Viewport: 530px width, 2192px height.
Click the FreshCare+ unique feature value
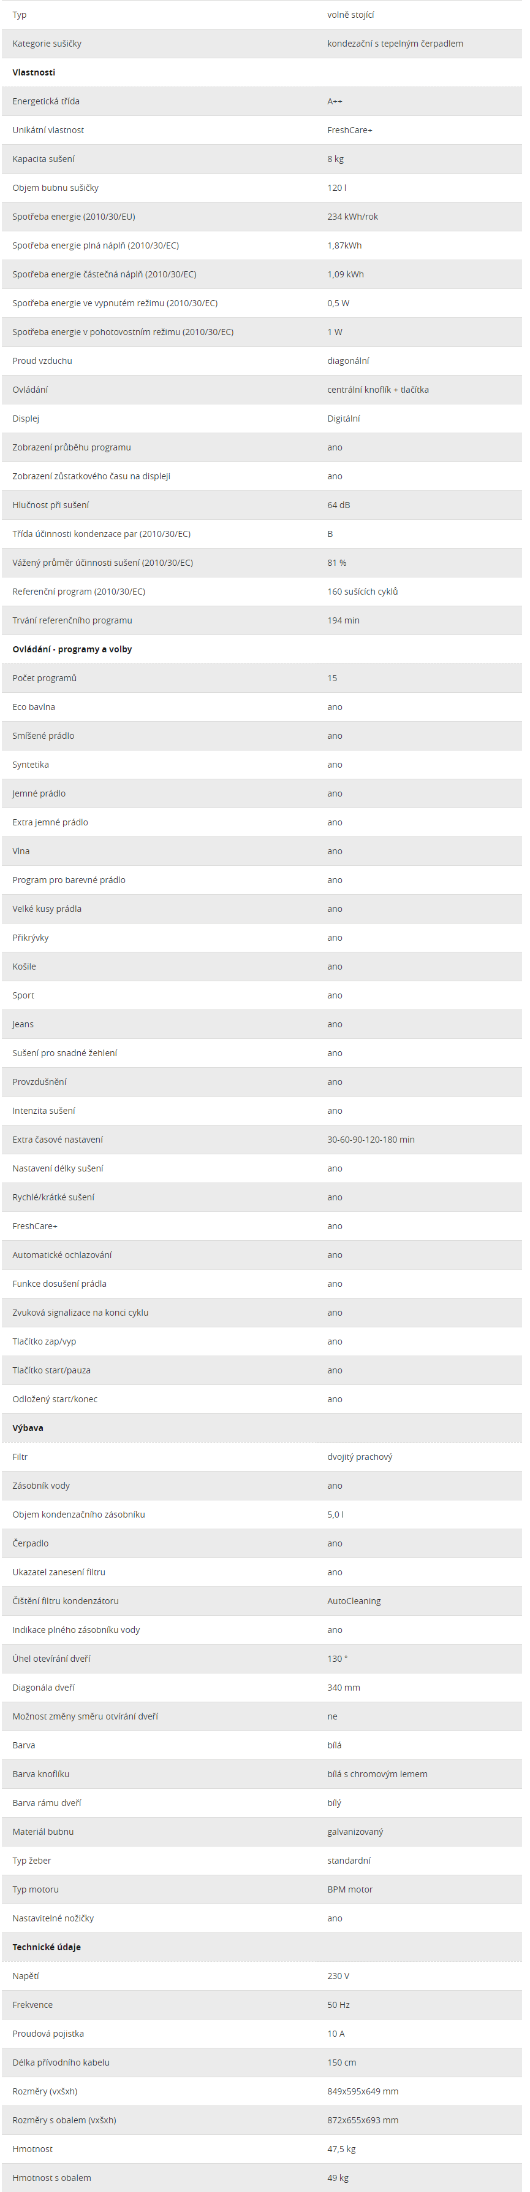[x=350, y=130]
